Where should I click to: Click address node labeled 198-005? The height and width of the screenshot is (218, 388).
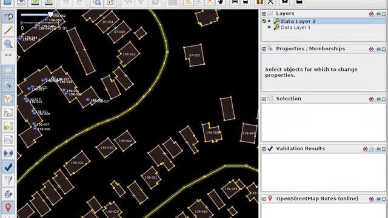pos(35,129)
